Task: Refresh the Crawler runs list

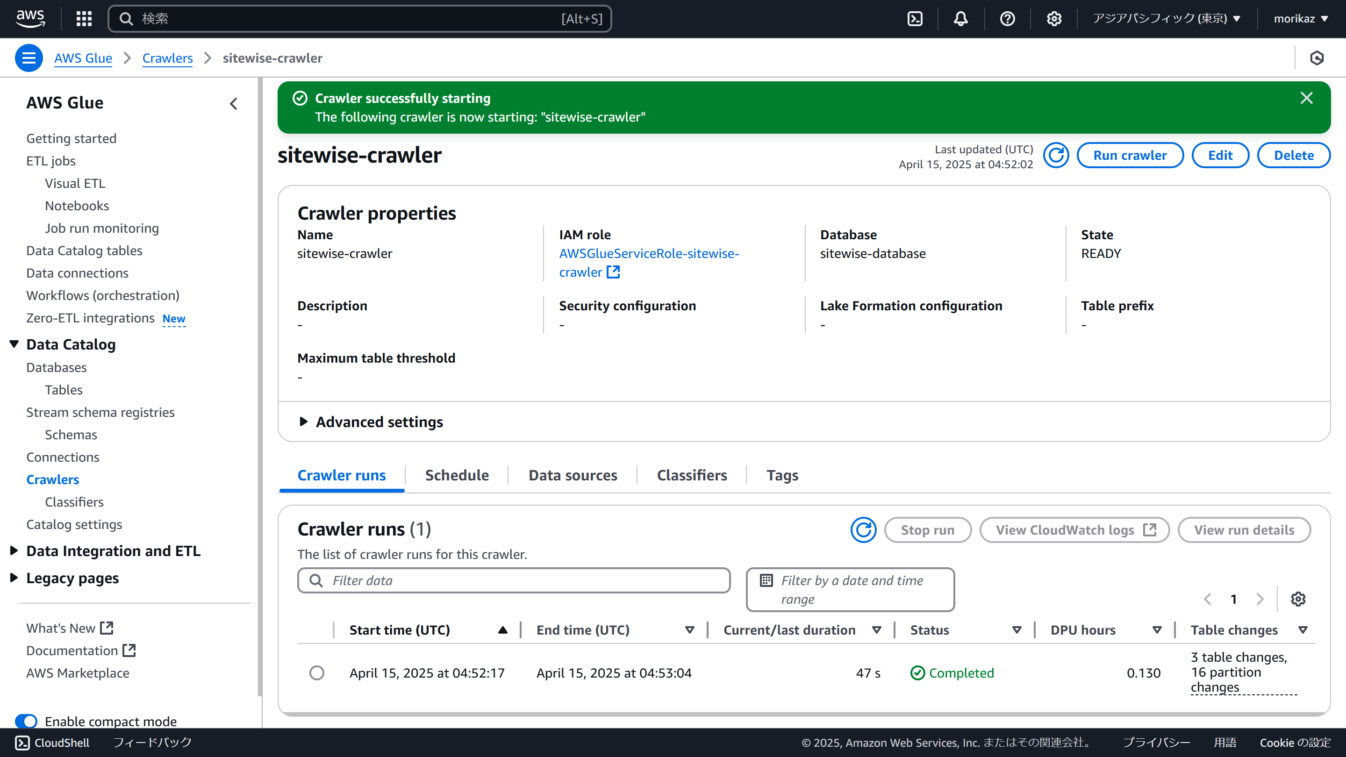Action: (863, 530)
